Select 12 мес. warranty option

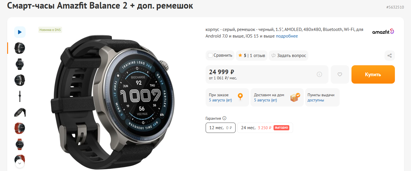tap(221, 128)
